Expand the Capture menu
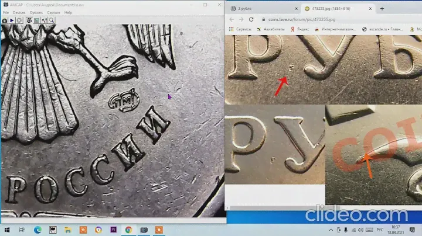The height and width of the screenshot is (236, 422). [x=53, y=12]
